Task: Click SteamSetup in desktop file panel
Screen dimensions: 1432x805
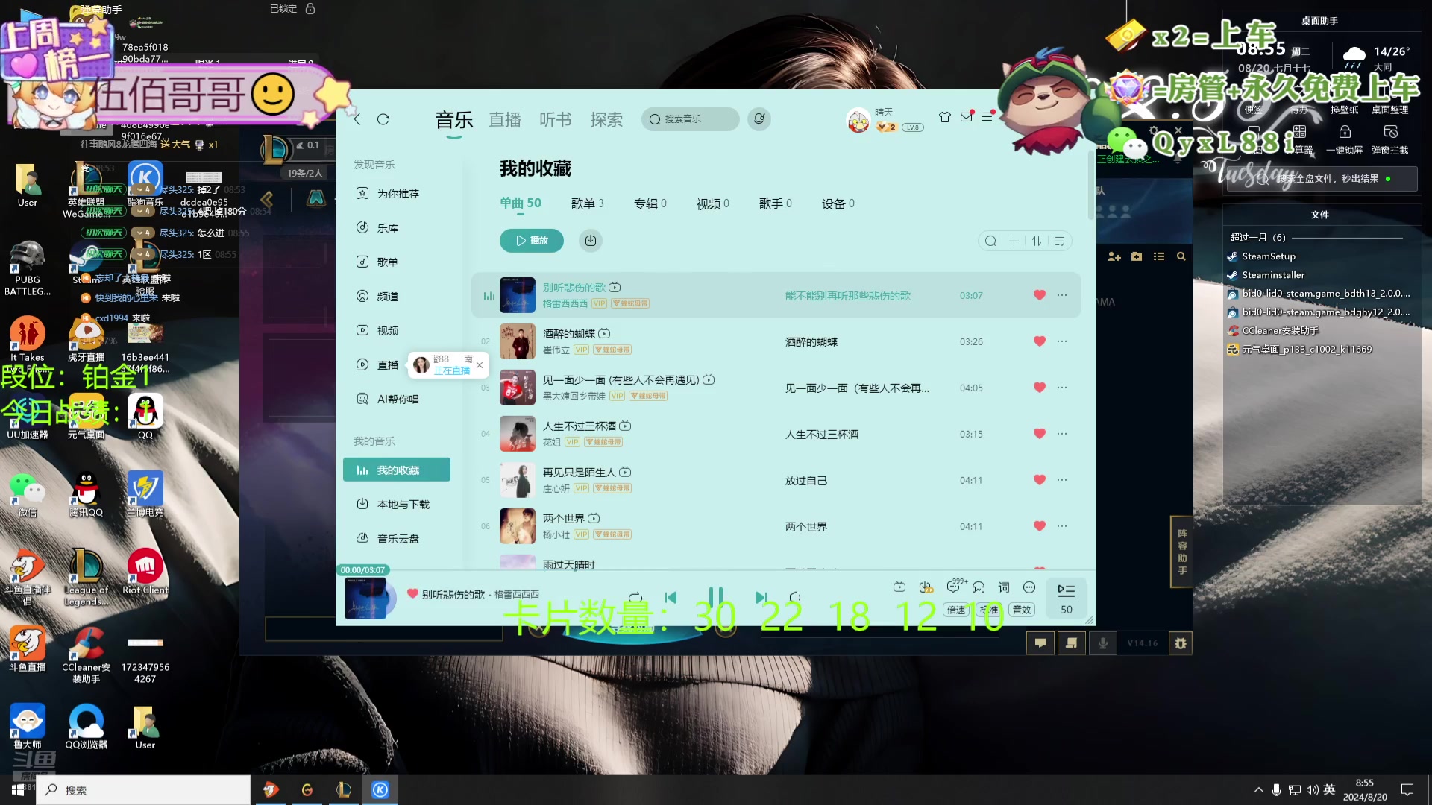Action: [x=1268, y=256]
